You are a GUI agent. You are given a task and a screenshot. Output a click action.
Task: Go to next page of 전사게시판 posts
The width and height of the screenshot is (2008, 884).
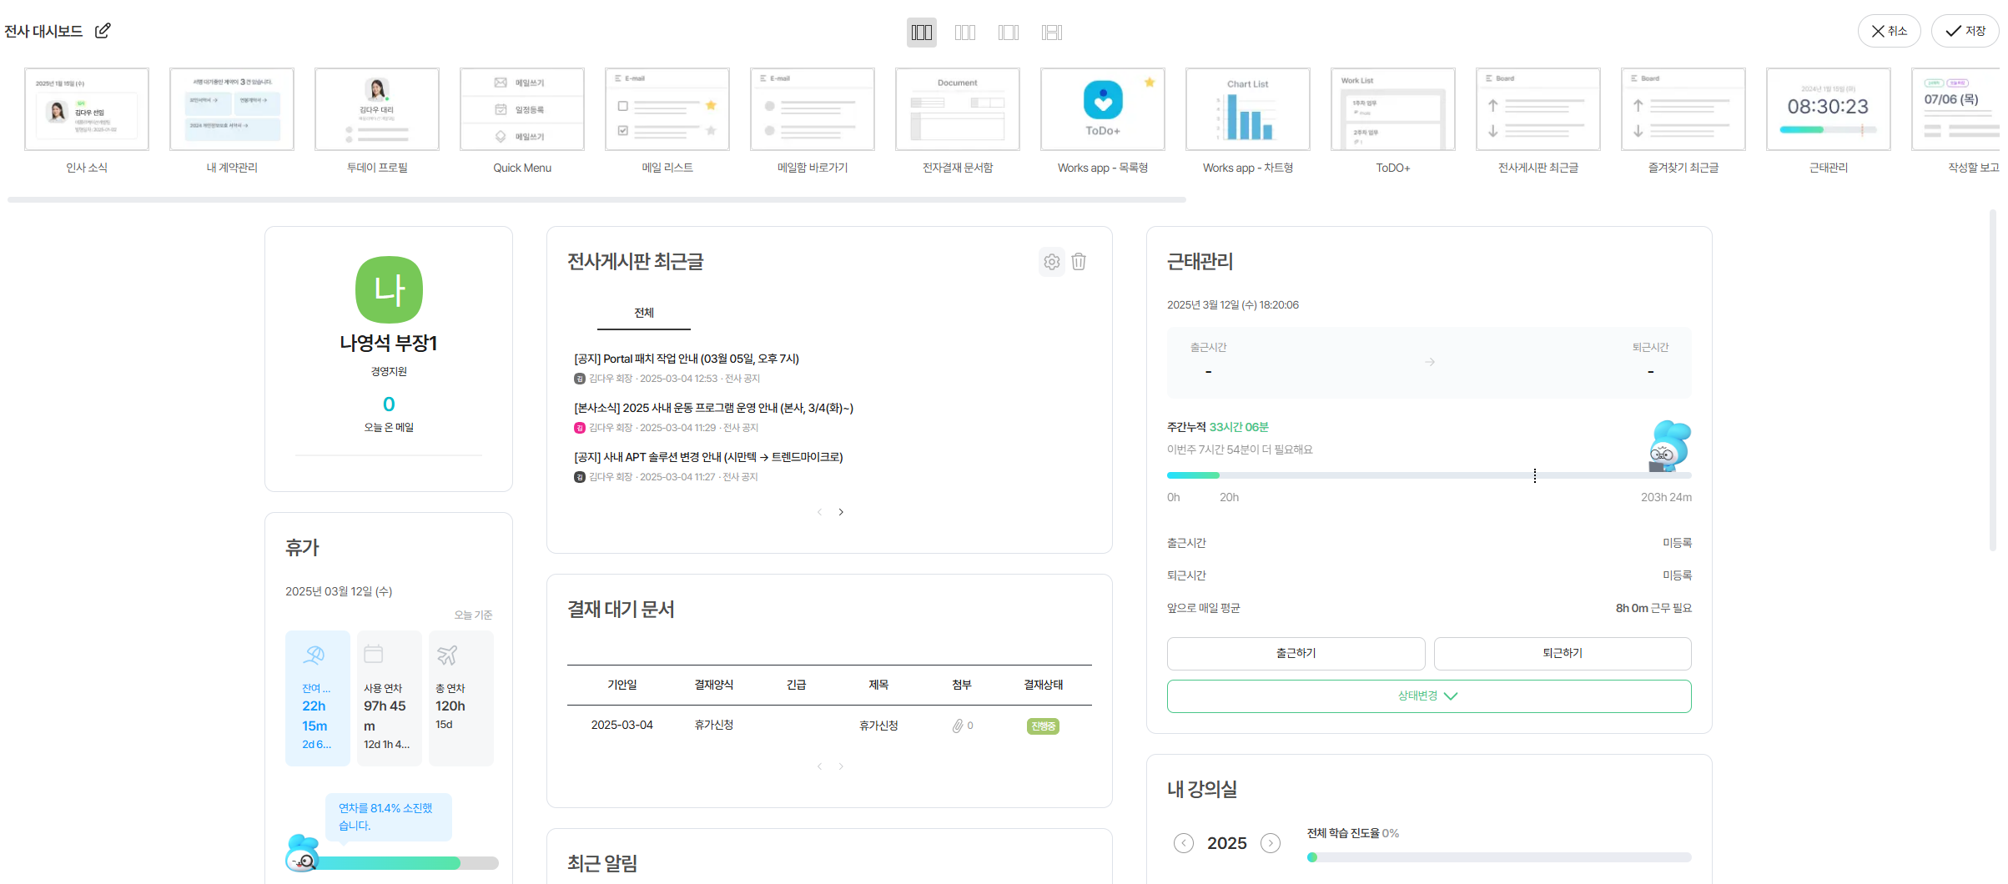(841, 512)
